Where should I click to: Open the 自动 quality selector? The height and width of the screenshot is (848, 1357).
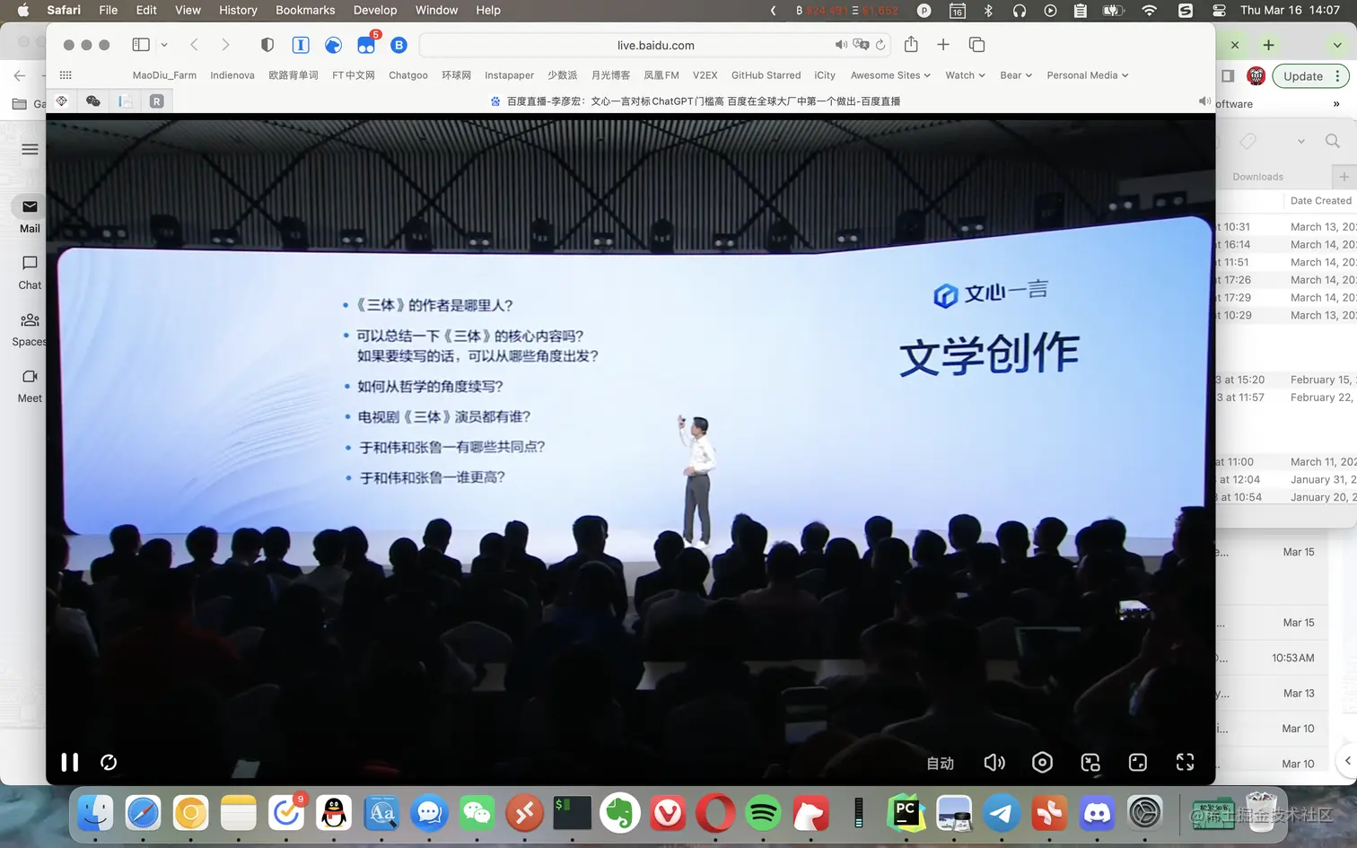[940, 763]
